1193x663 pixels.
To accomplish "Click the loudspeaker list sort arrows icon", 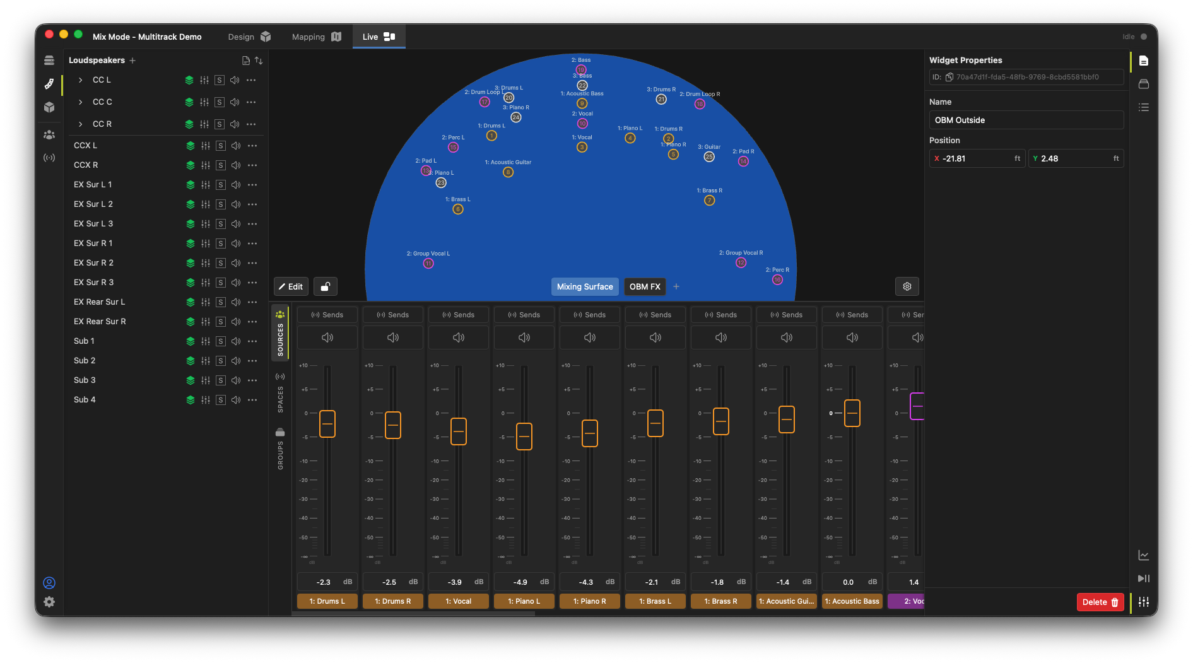I will click(x=259, y=61).
